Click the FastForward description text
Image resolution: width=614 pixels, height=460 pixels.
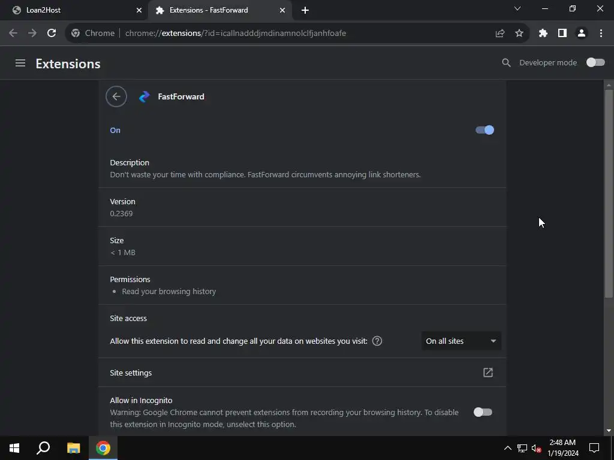tap(265, 174)
